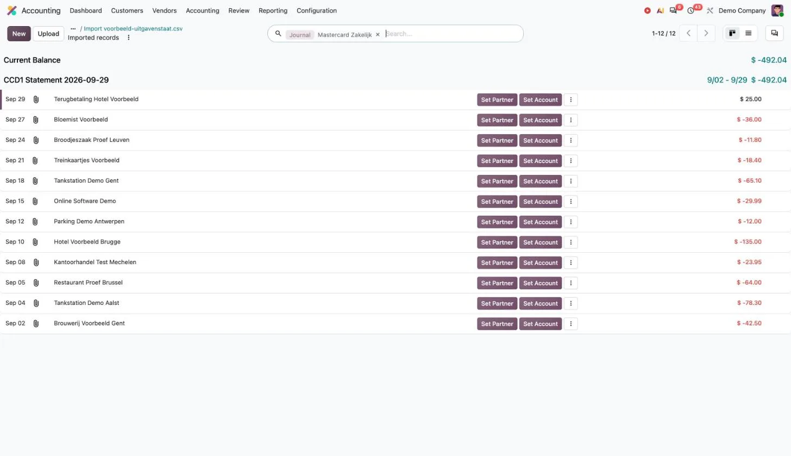Viewport: 791px width, 456px height.
Task: Click the search magnifier icon
Action: point(278,34)
